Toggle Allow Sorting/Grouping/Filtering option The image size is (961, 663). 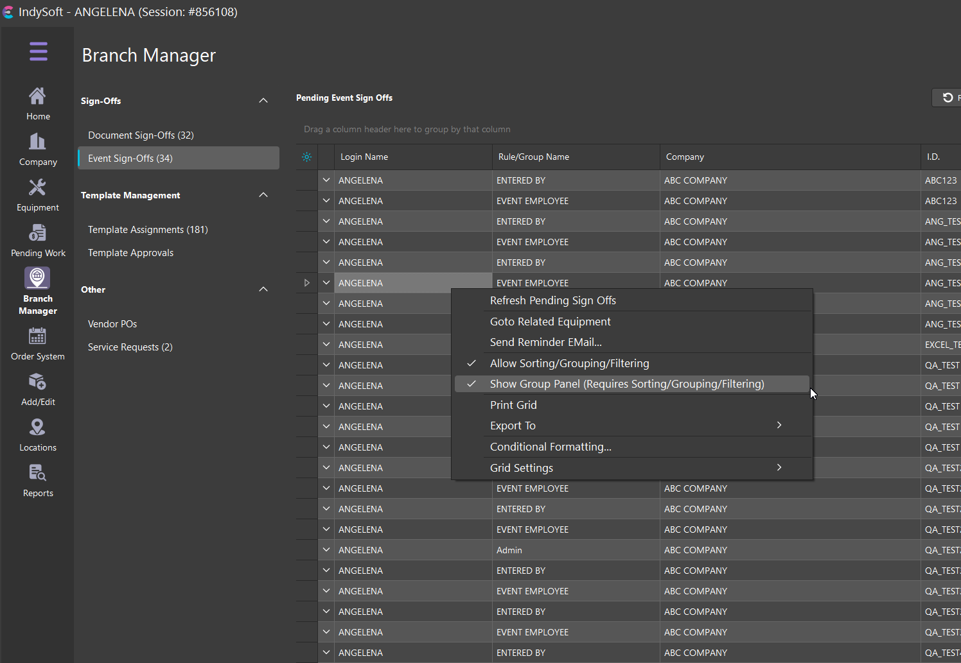(x=569, y=363)
